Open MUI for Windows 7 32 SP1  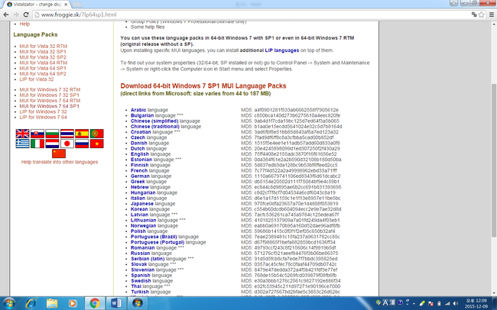pos(50,95)
